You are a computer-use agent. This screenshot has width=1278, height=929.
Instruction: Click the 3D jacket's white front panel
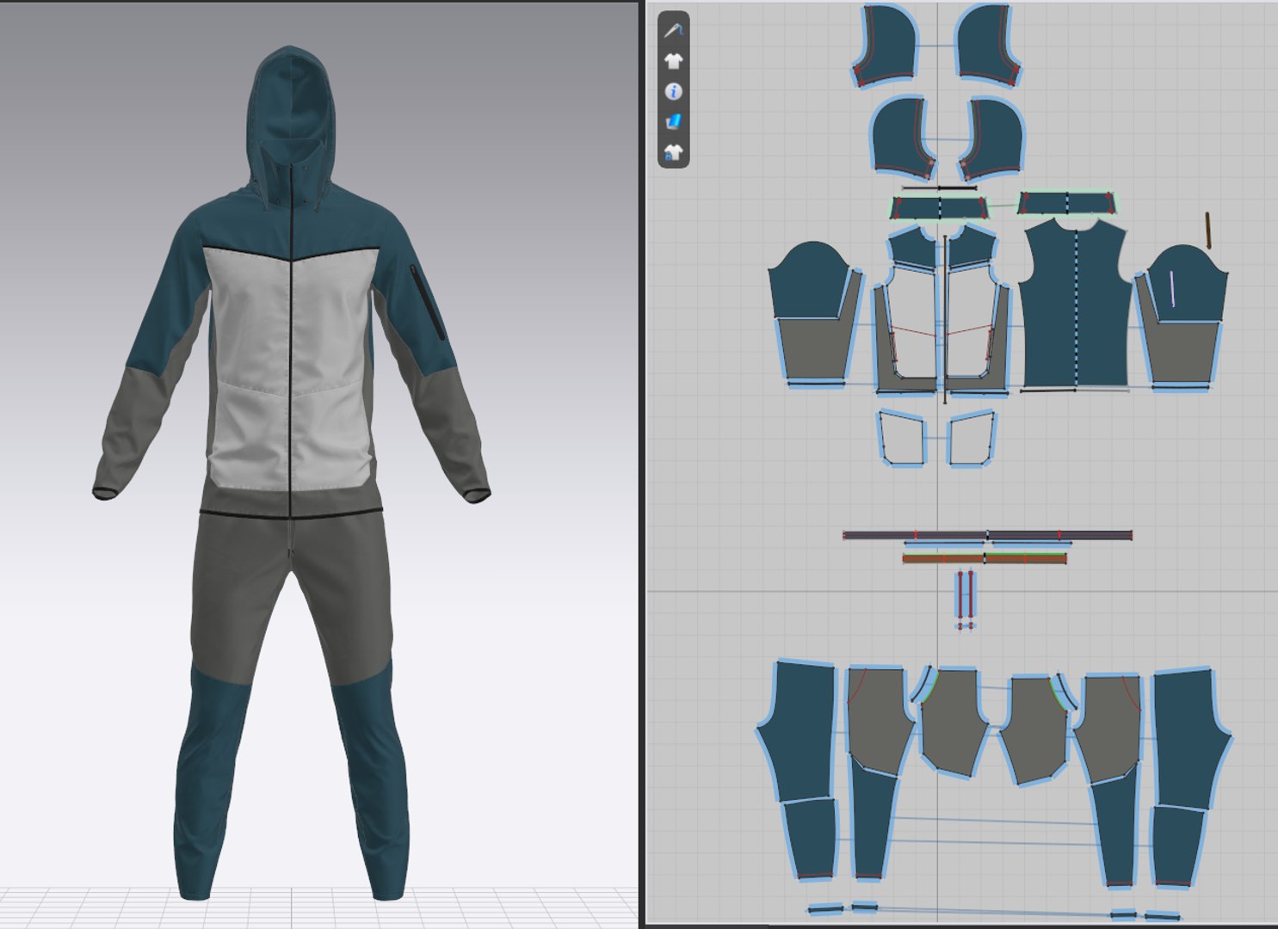pos(293,370)
